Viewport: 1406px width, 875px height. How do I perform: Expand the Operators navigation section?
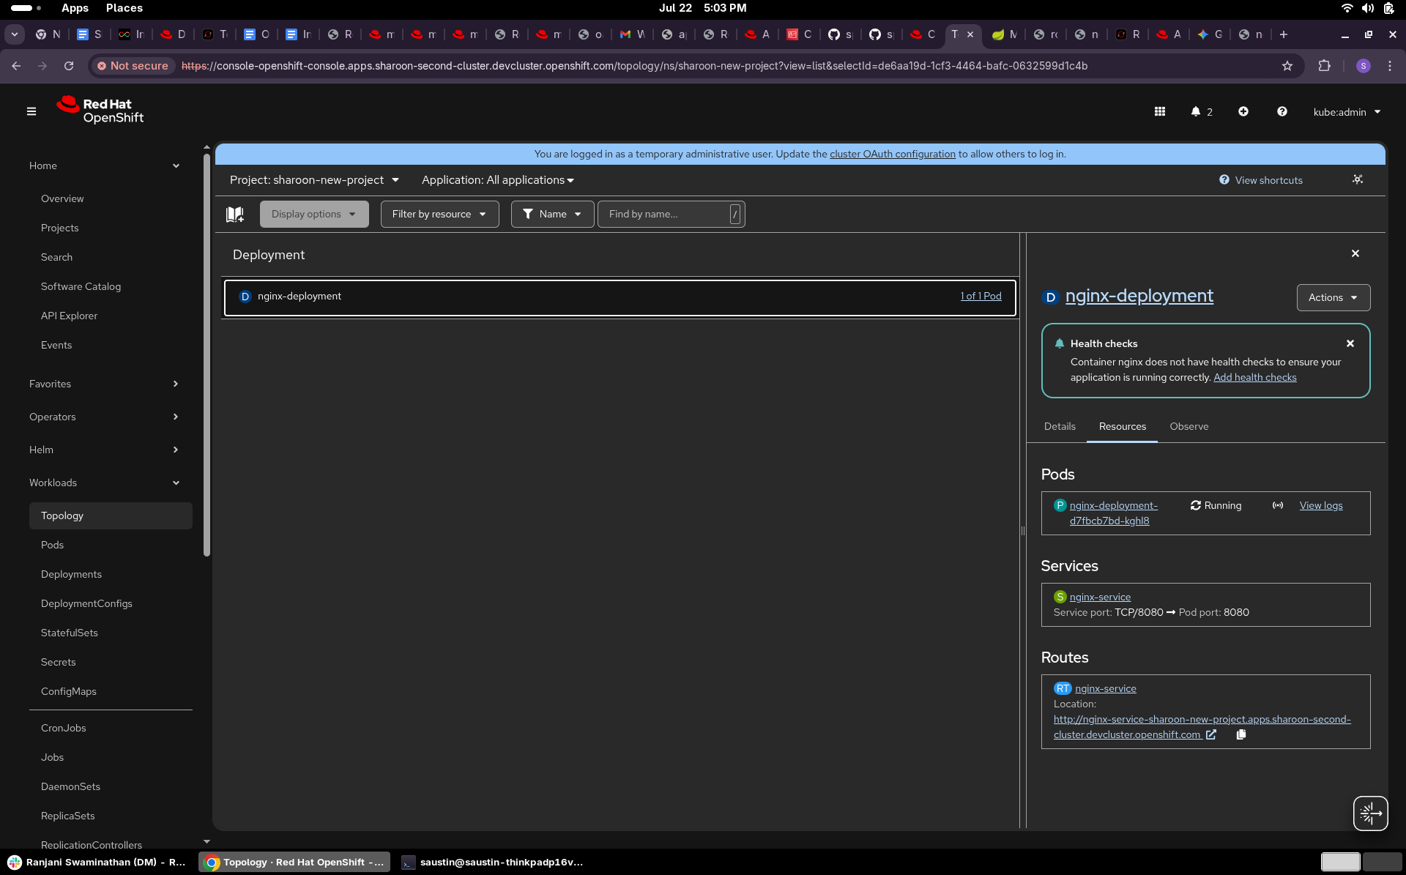104,417
